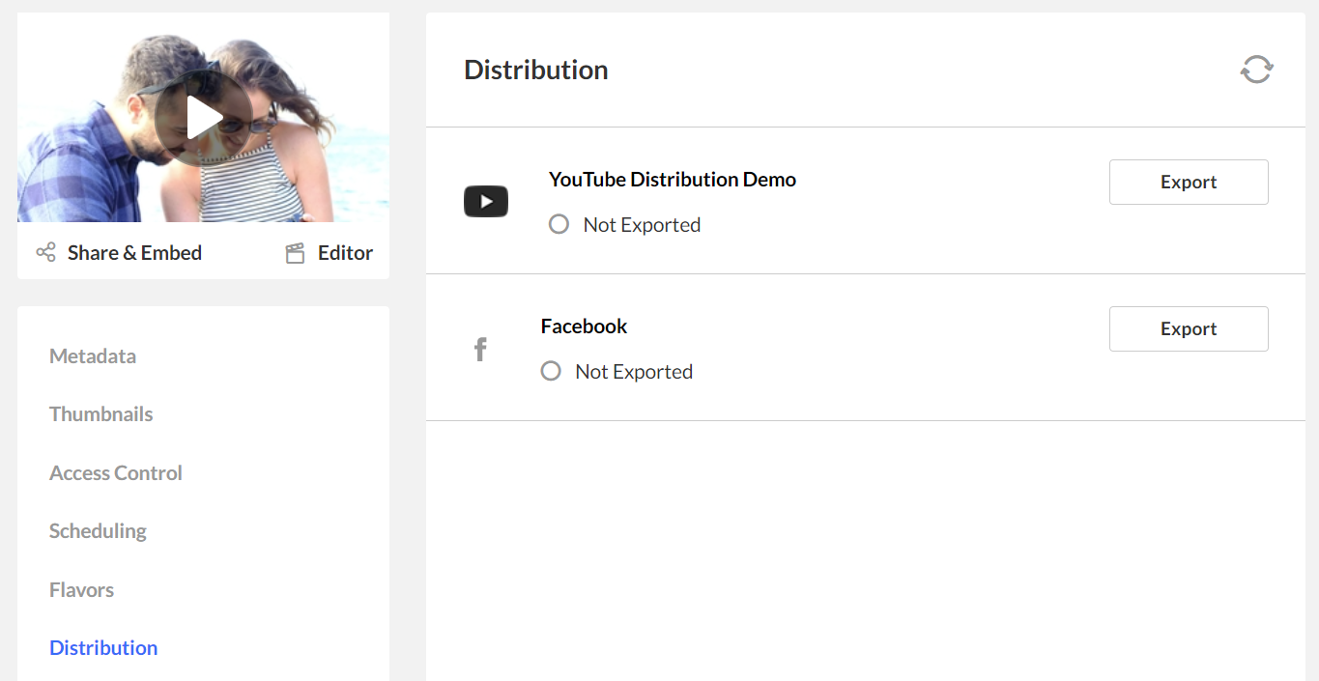
Task: Click the Facebook logo icon
Action: coord(480,349)
